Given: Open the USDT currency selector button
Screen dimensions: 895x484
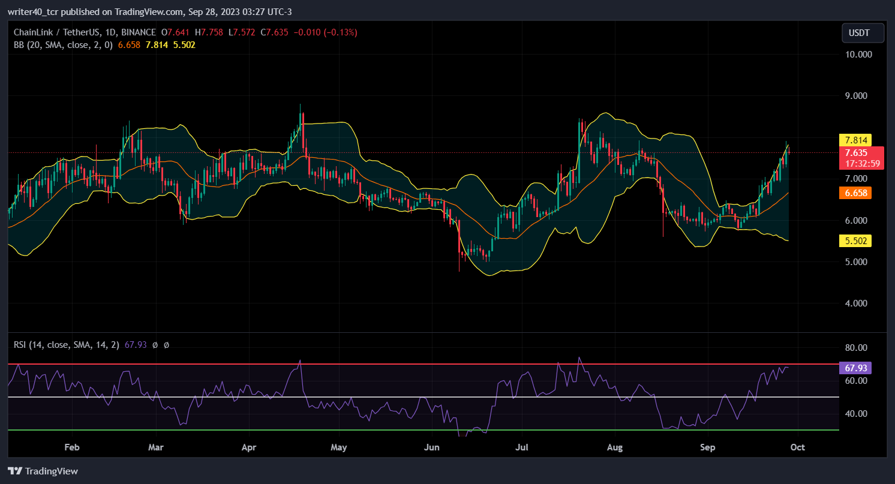Looking at the screenshot, I should pyautogui.click(x=863, y=34).
